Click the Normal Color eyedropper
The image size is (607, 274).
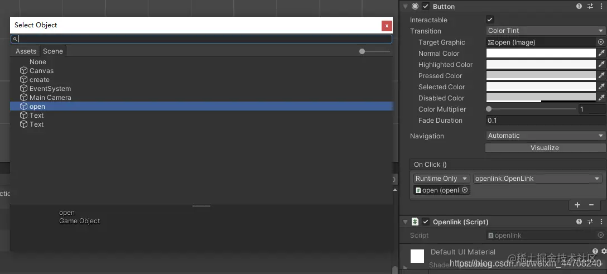(x=601, y=53)
